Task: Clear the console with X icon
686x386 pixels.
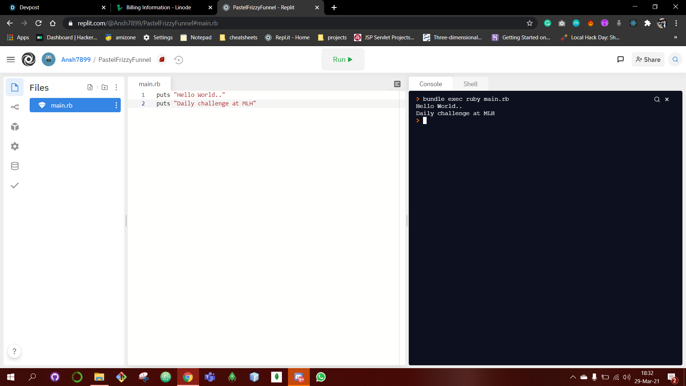Action: [667, 99]
